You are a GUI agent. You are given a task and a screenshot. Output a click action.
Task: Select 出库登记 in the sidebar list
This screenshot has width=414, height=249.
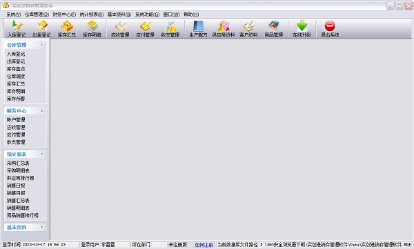click(x=16, y=61)
